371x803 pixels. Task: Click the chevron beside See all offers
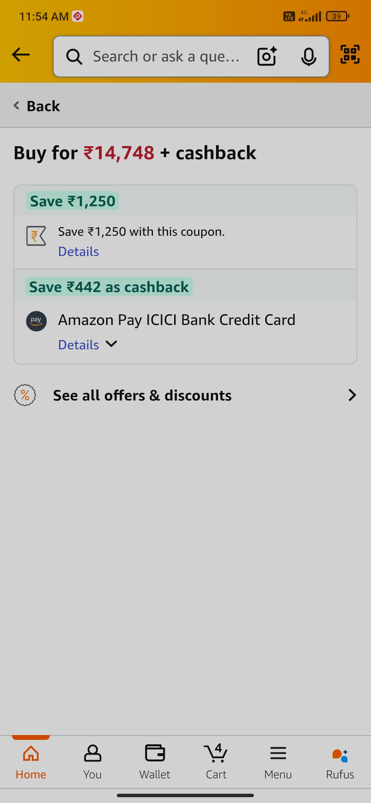[x=352, y=395]
